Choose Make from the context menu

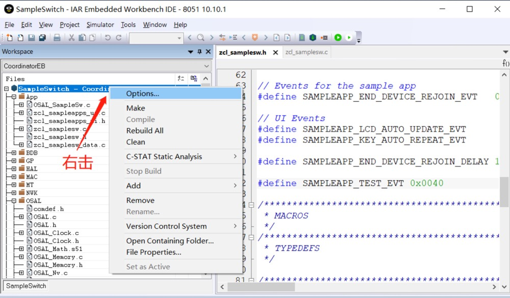tap(175, 108)
